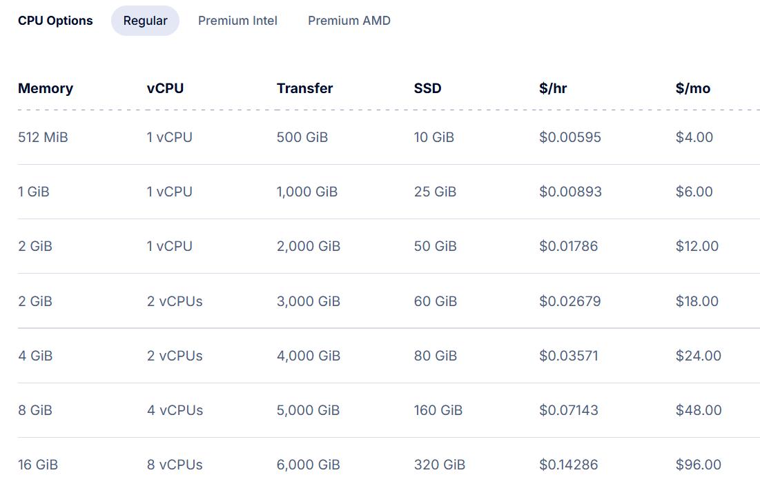Click the vCPU column header
The image size is (760, 486).
click(166, 88)
